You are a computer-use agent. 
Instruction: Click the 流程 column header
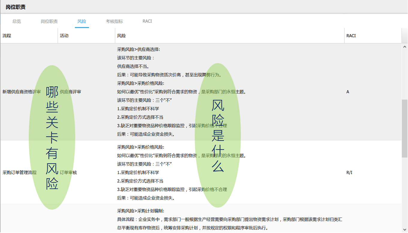coord(7,36)
